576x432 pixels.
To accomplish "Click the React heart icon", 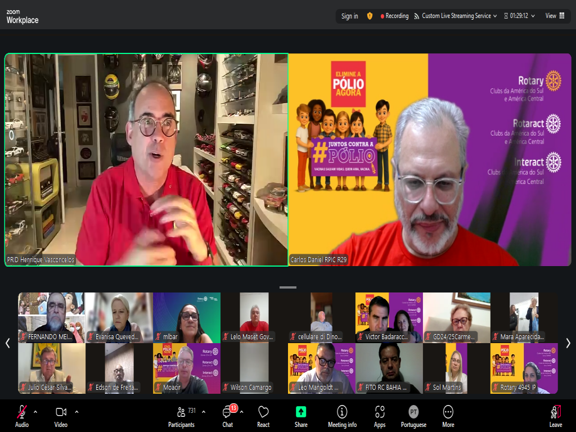I will [x=263, y=416].
